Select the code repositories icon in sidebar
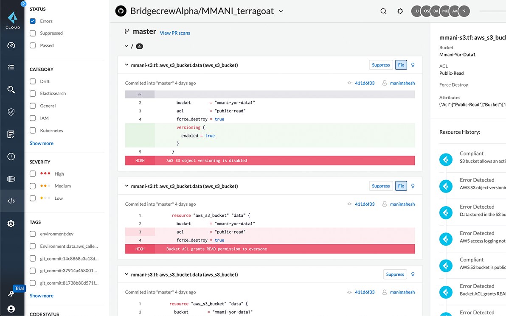The width and height of the screenshot is (506, 316). pos(11,201)
